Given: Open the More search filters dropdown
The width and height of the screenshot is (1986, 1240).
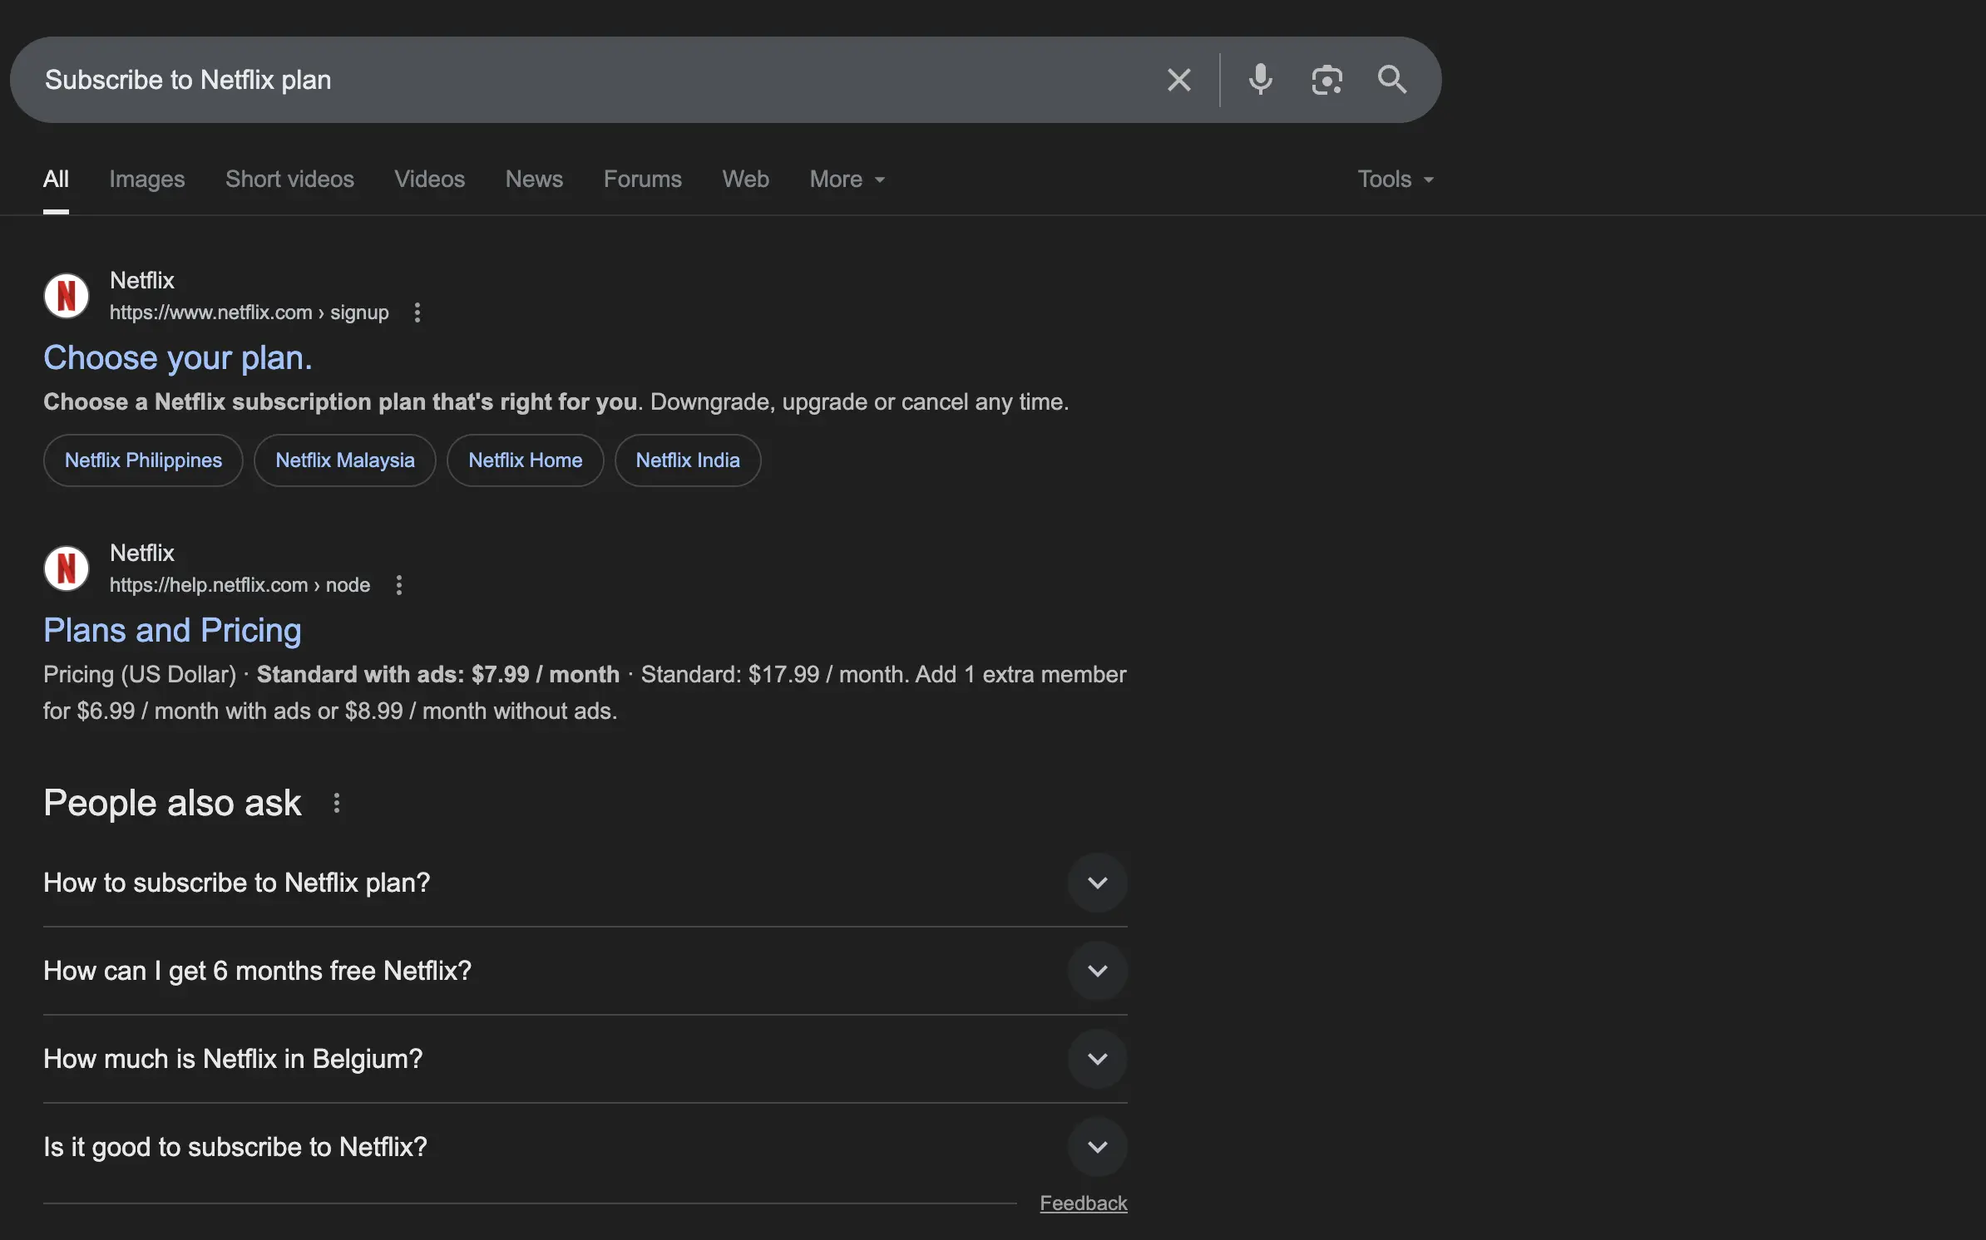Looking at the screenshot, I should coord(847,179).
